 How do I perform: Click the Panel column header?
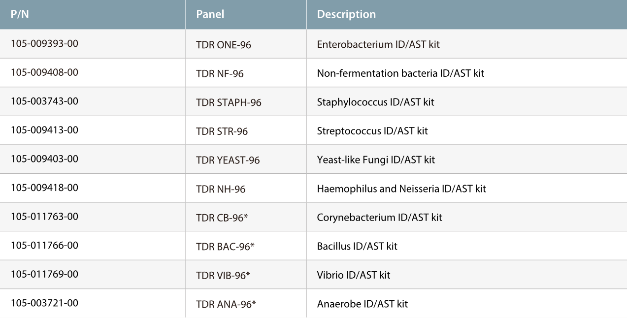click(210, 14)
